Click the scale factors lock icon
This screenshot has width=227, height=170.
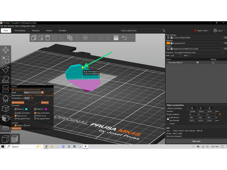pos(168,119)
